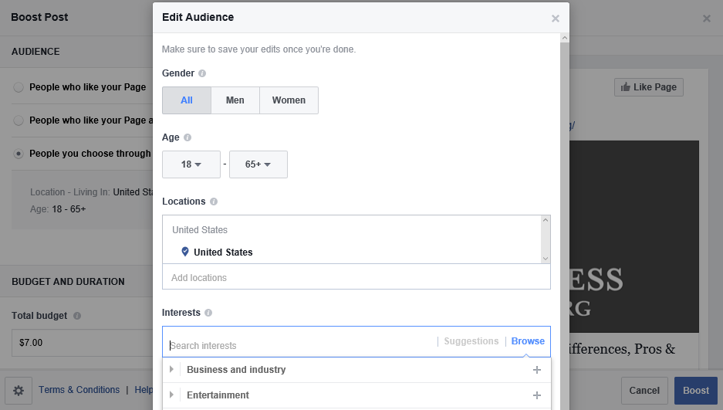Close the Boost Post window
The height and width of the screenshot is (410, 723).
click(706, 19)
